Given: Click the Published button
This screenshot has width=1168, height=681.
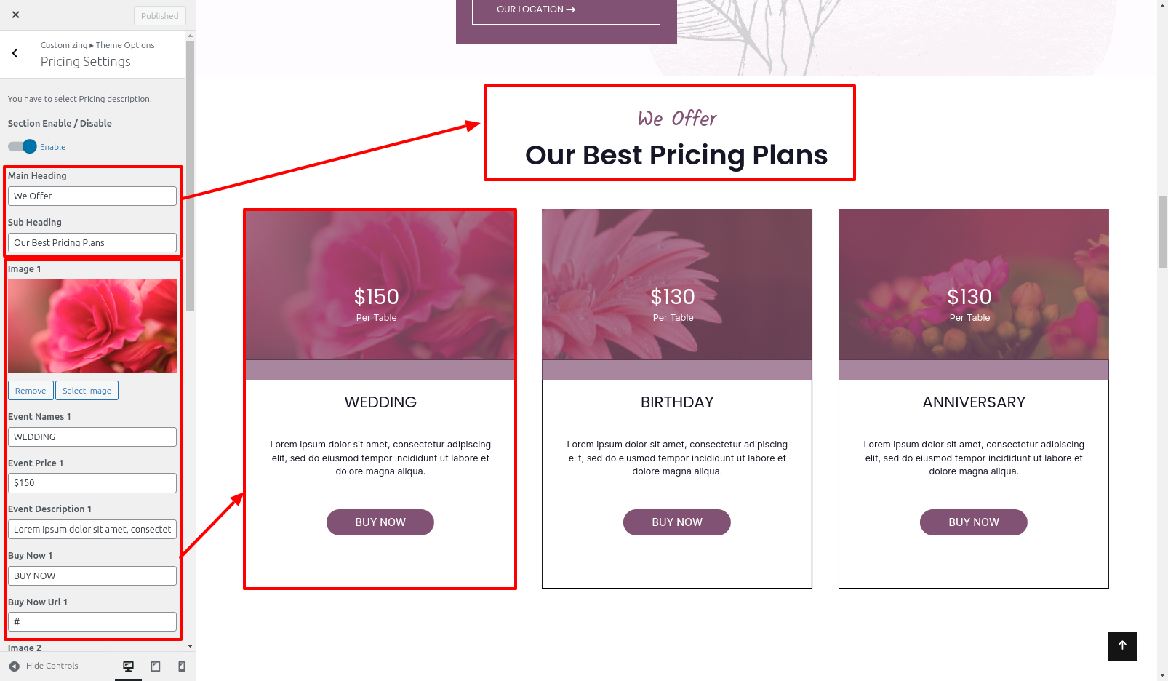Looking at the screenshot, I should click(159, 15).
